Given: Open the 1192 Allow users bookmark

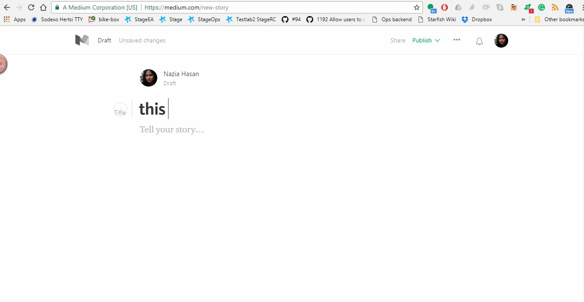Looking at the screenshot, I should coord(336,19).
